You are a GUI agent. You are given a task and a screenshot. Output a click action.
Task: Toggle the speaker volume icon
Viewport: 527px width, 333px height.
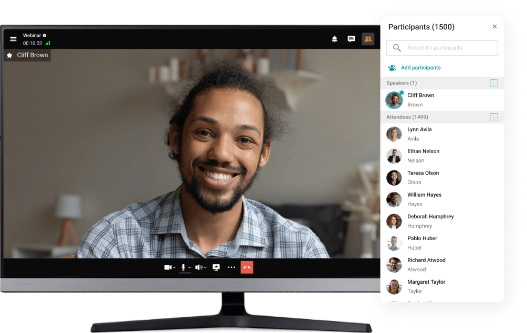[199, 267]
